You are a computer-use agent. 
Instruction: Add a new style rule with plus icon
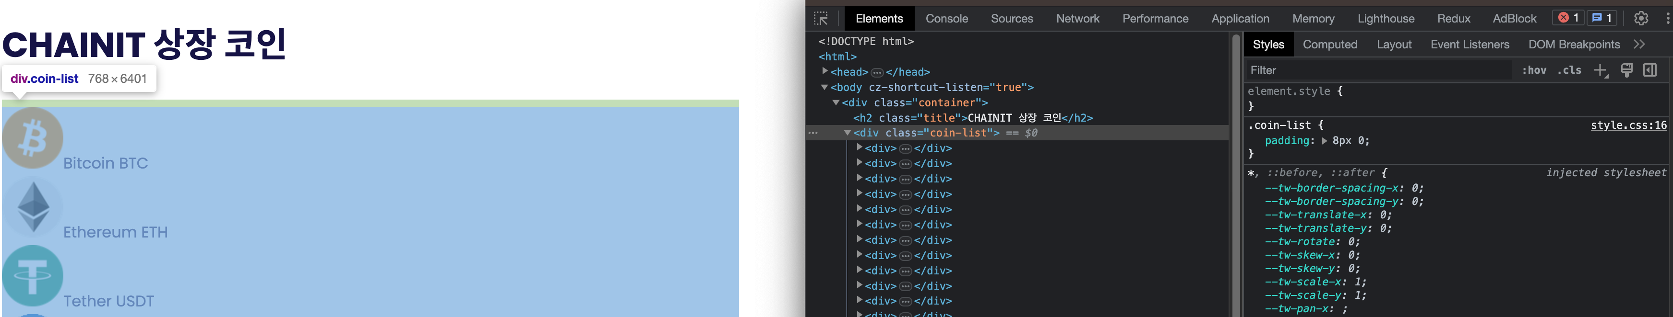point(1601,70)
